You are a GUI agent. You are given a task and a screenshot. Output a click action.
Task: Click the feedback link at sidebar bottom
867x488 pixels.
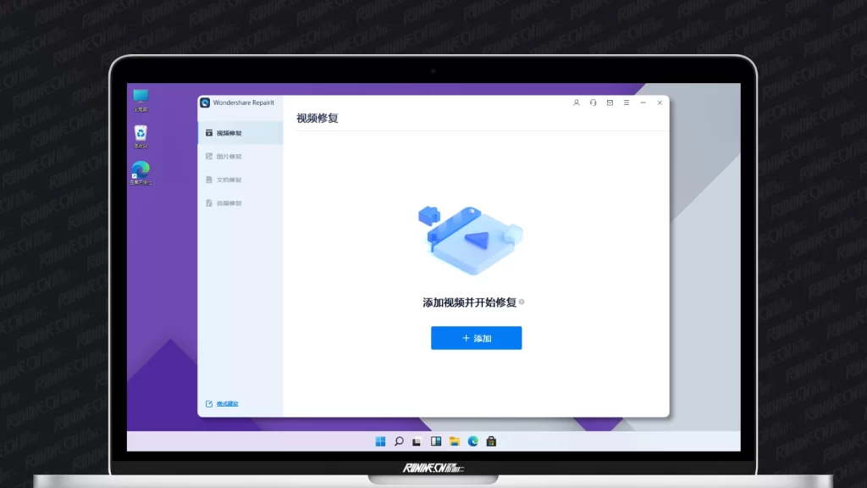pos(227,403)
